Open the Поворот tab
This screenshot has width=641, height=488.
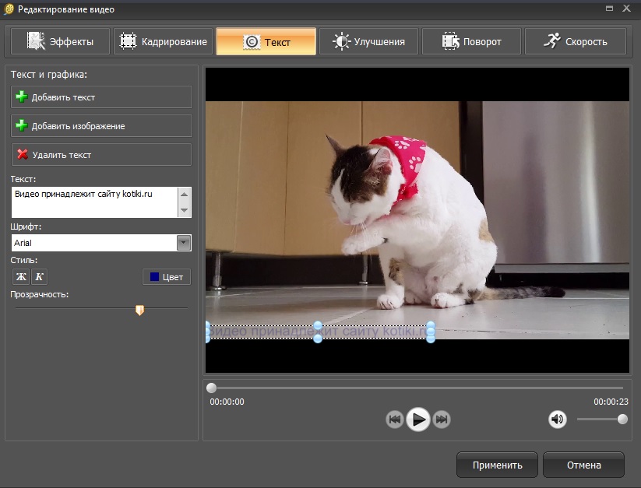(x=471, y=41)
